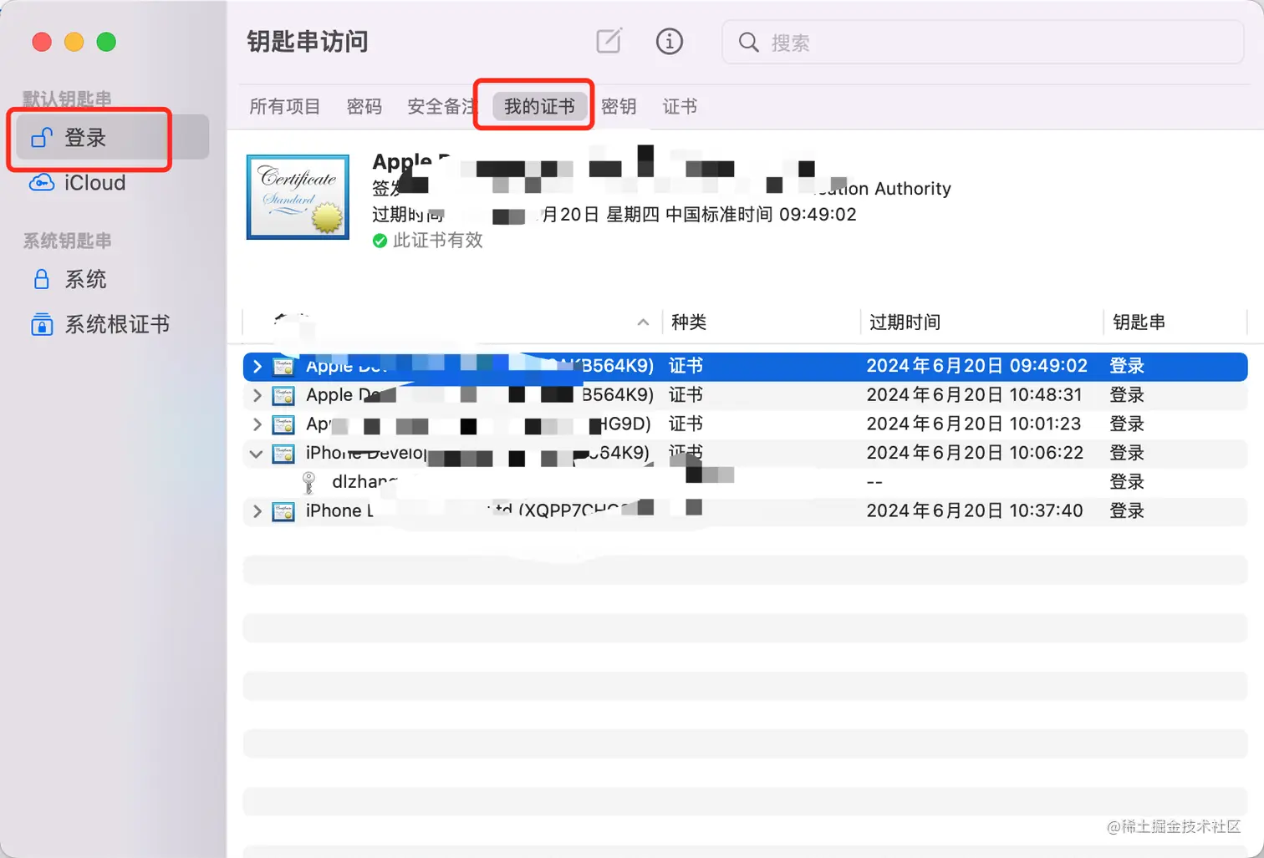
Task: Click 登录 keychain cell in dlzhan row
Action: click(x=1126, y=482)
